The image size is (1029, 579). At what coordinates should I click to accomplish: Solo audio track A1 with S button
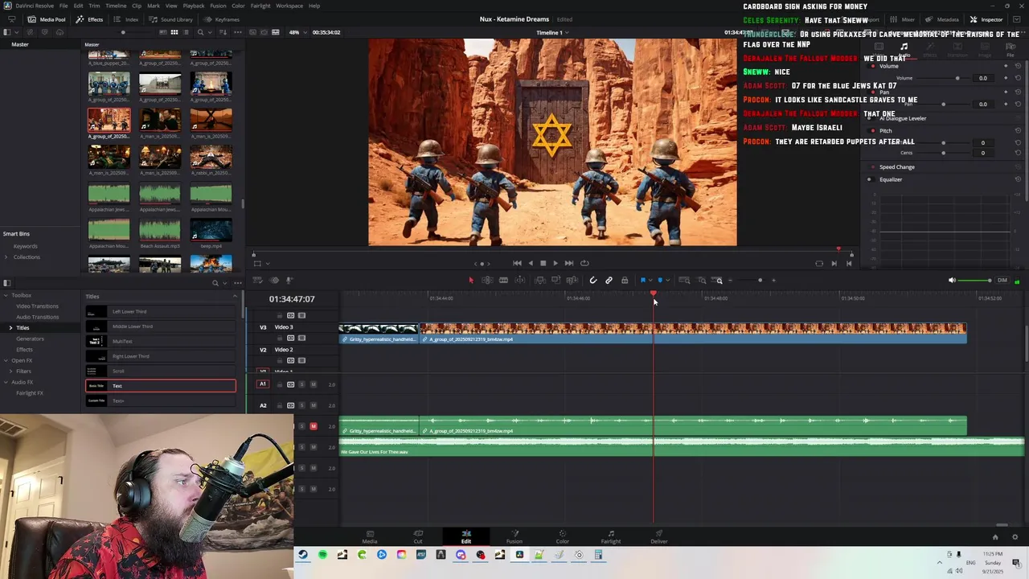click(302, 384)
